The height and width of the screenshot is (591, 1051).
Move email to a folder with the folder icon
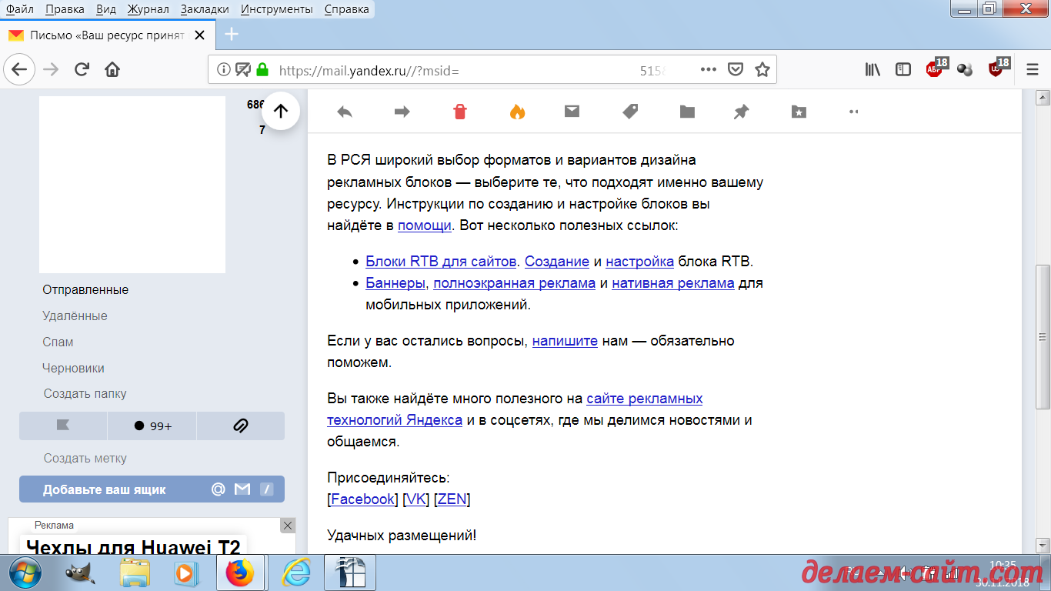pos(687,112)
